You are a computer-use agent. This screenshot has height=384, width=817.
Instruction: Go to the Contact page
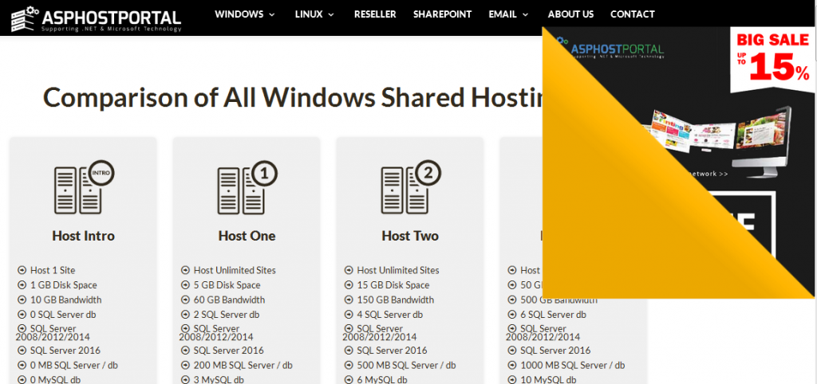pyautogui.click(x=633, y=14)
